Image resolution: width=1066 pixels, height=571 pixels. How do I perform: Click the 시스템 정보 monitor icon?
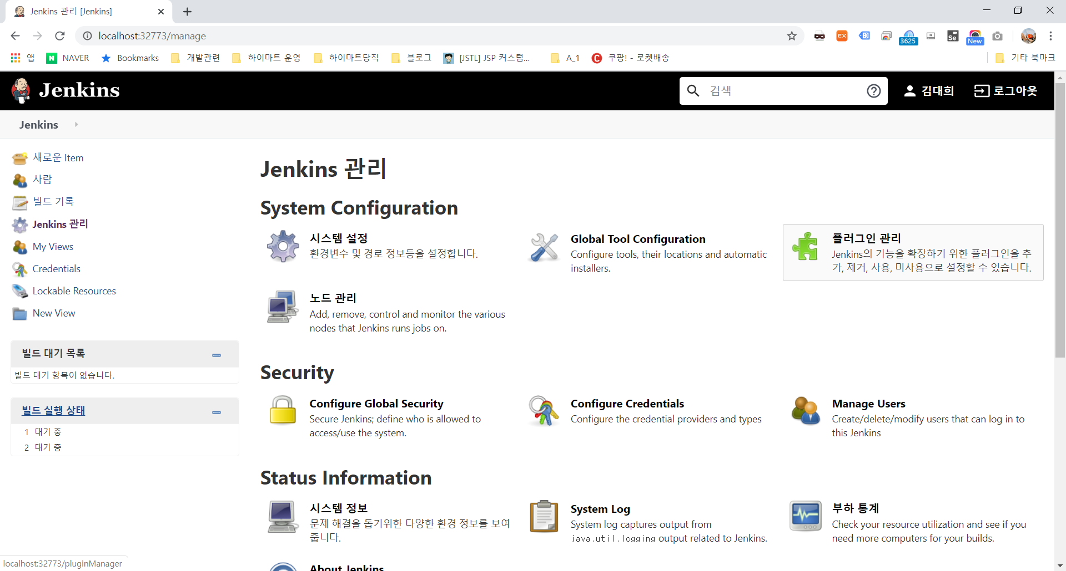pyautogui.click(x=283, y=516)
